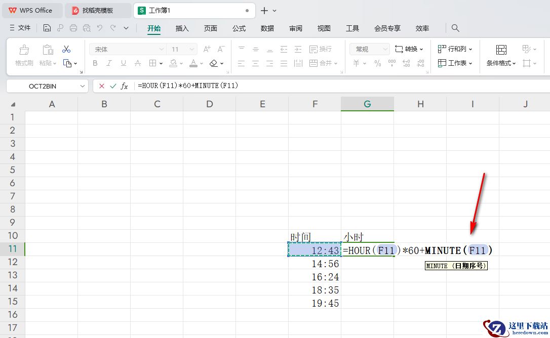Switch to the 公式 Formulas tab

click(x=239, y=28)
